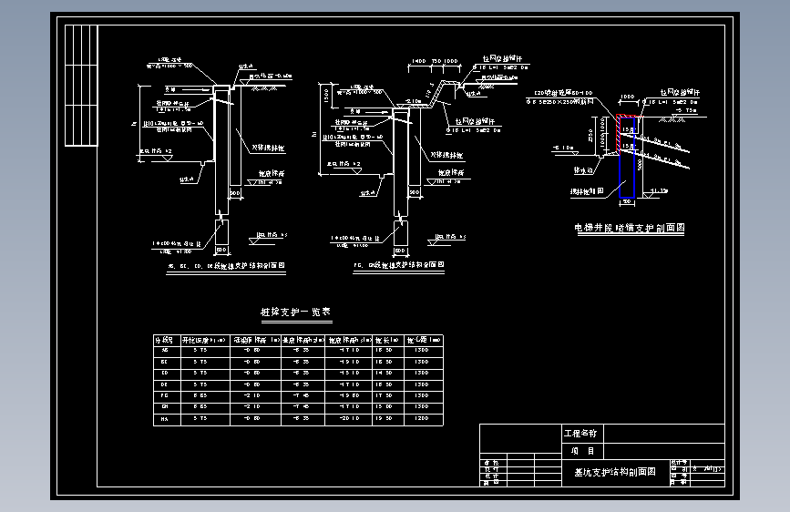Click the '项 目' label in title block

coord(582,451)
